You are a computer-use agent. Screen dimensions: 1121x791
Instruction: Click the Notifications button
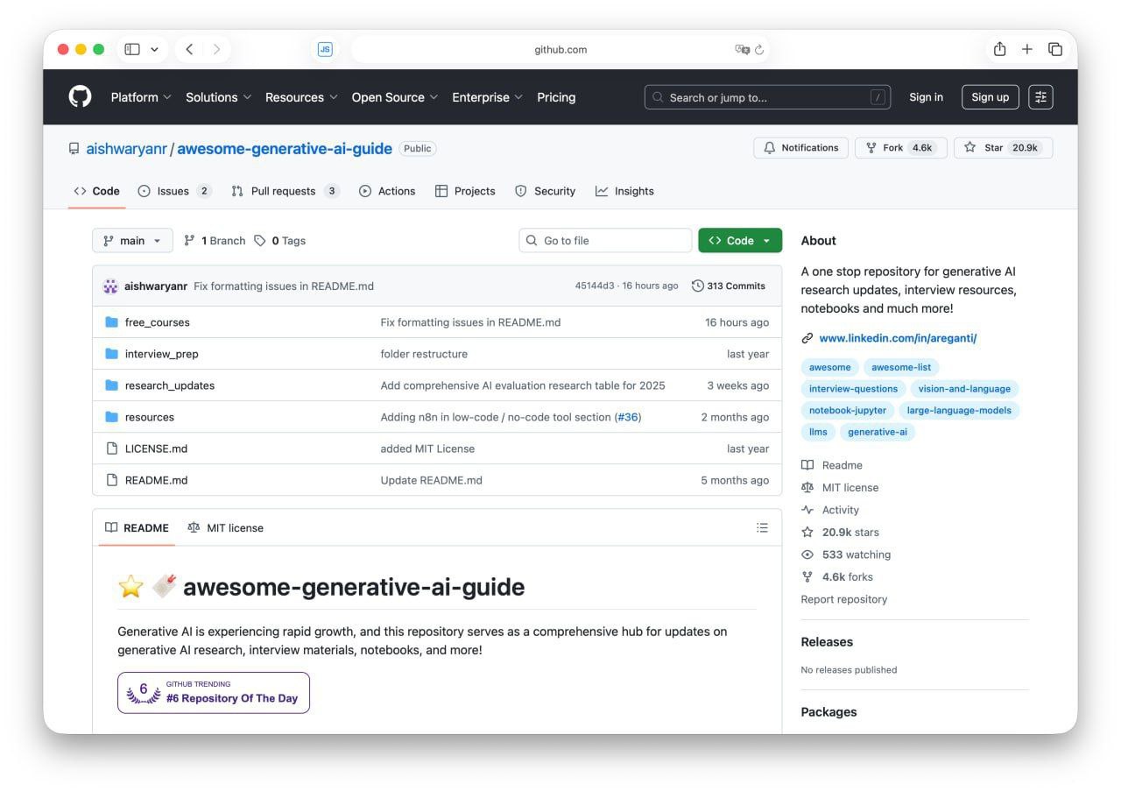click(800, 148)
